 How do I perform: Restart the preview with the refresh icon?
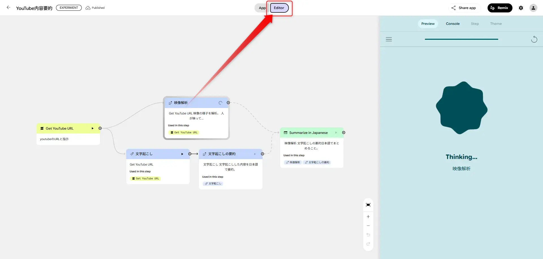coord(534,39)
